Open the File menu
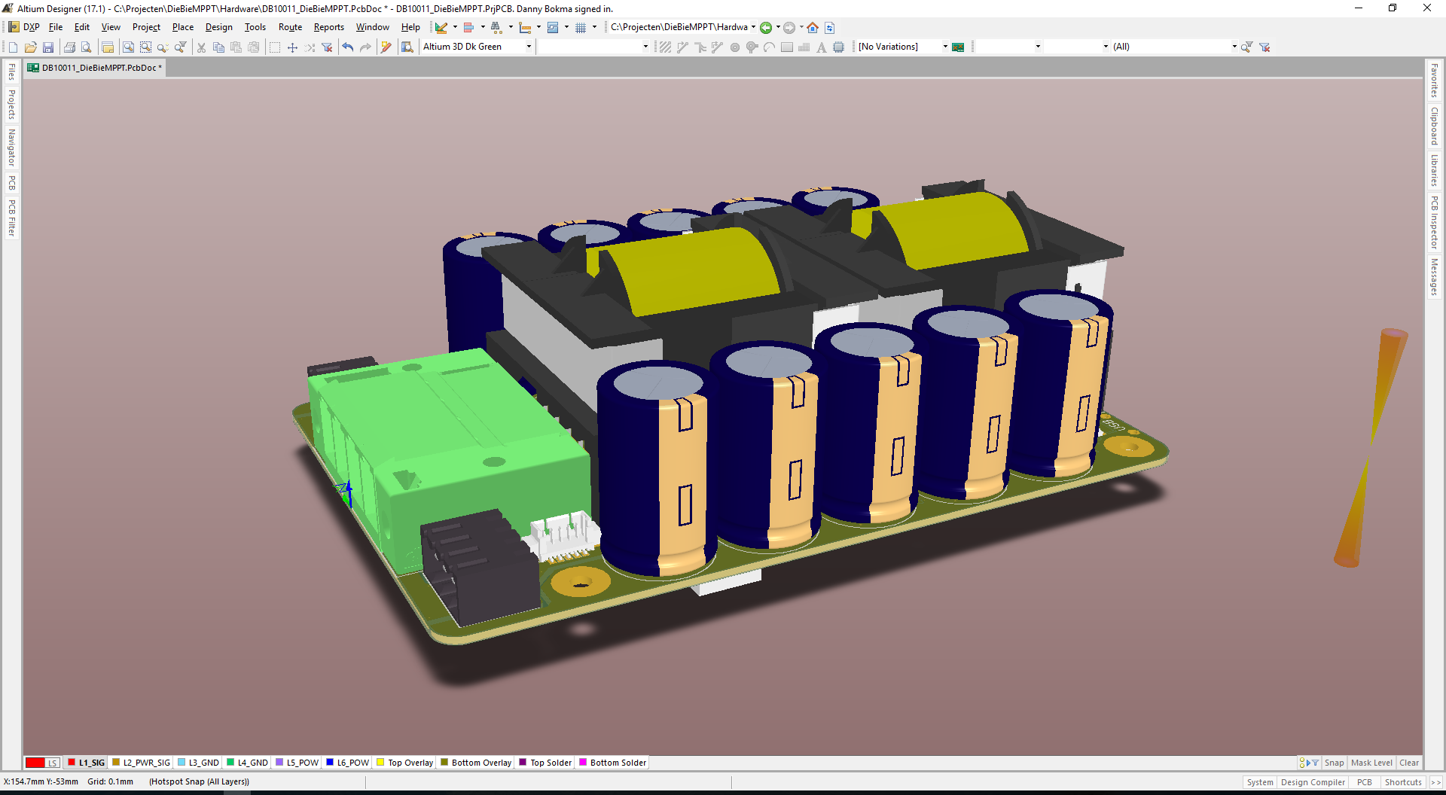This screenshot has height=795, width=1446. pyautogui.click(x=56, y=27)
